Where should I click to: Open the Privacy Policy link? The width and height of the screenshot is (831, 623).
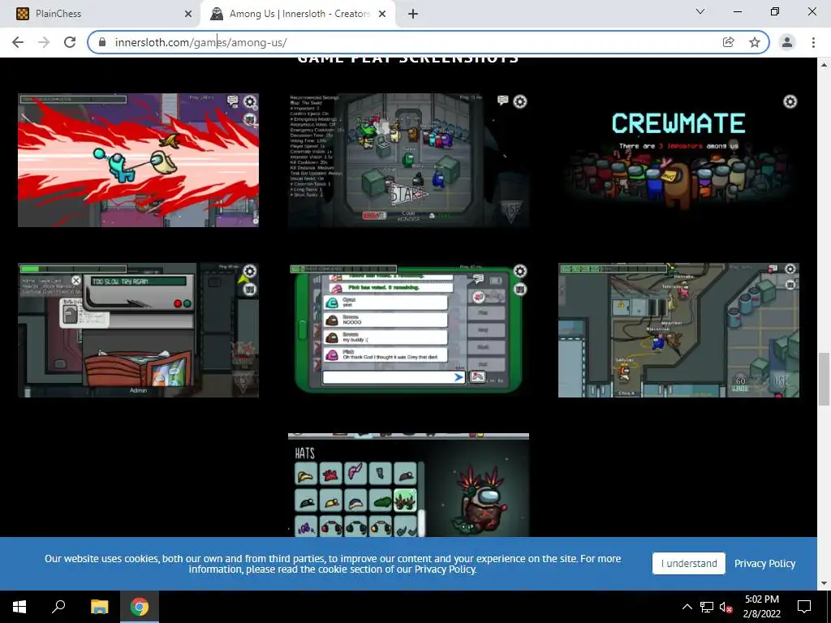[x=764, y=564]
